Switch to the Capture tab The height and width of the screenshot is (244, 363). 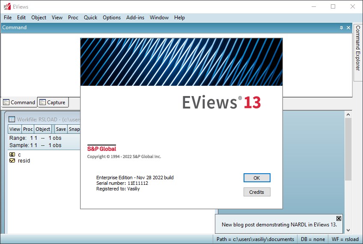[53, 102]
